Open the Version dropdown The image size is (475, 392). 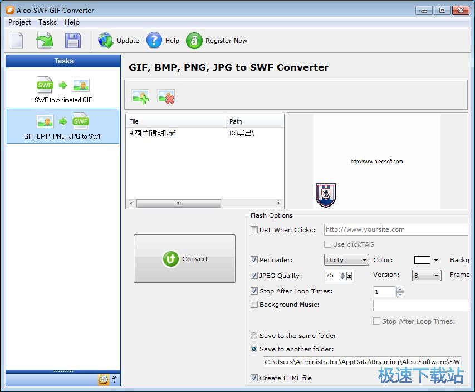click(427, 276)
